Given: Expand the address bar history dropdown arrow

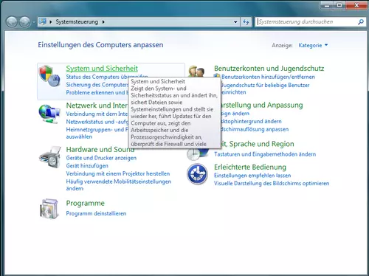Looking at the screenshot, I should tap(235, 22).
